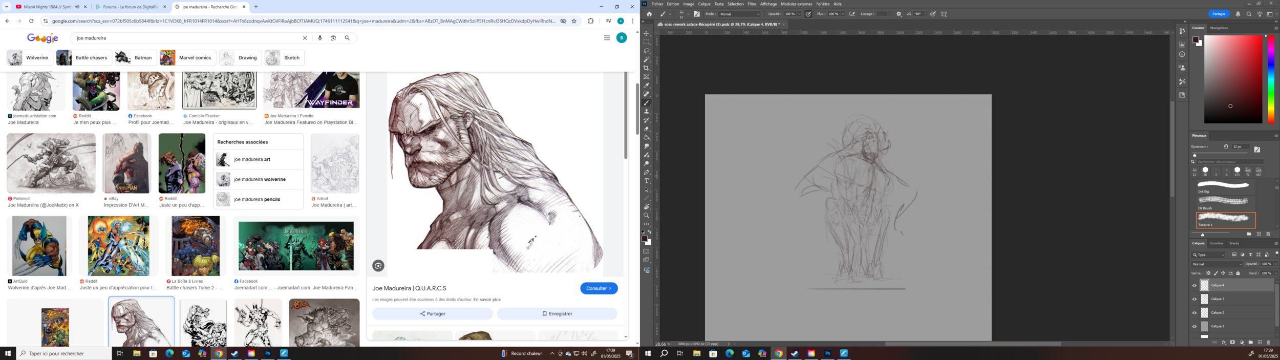Select the Eraser tool
Image resolution: width=1280 pixels, height=360 pixels.
click(x=647, y=129)
